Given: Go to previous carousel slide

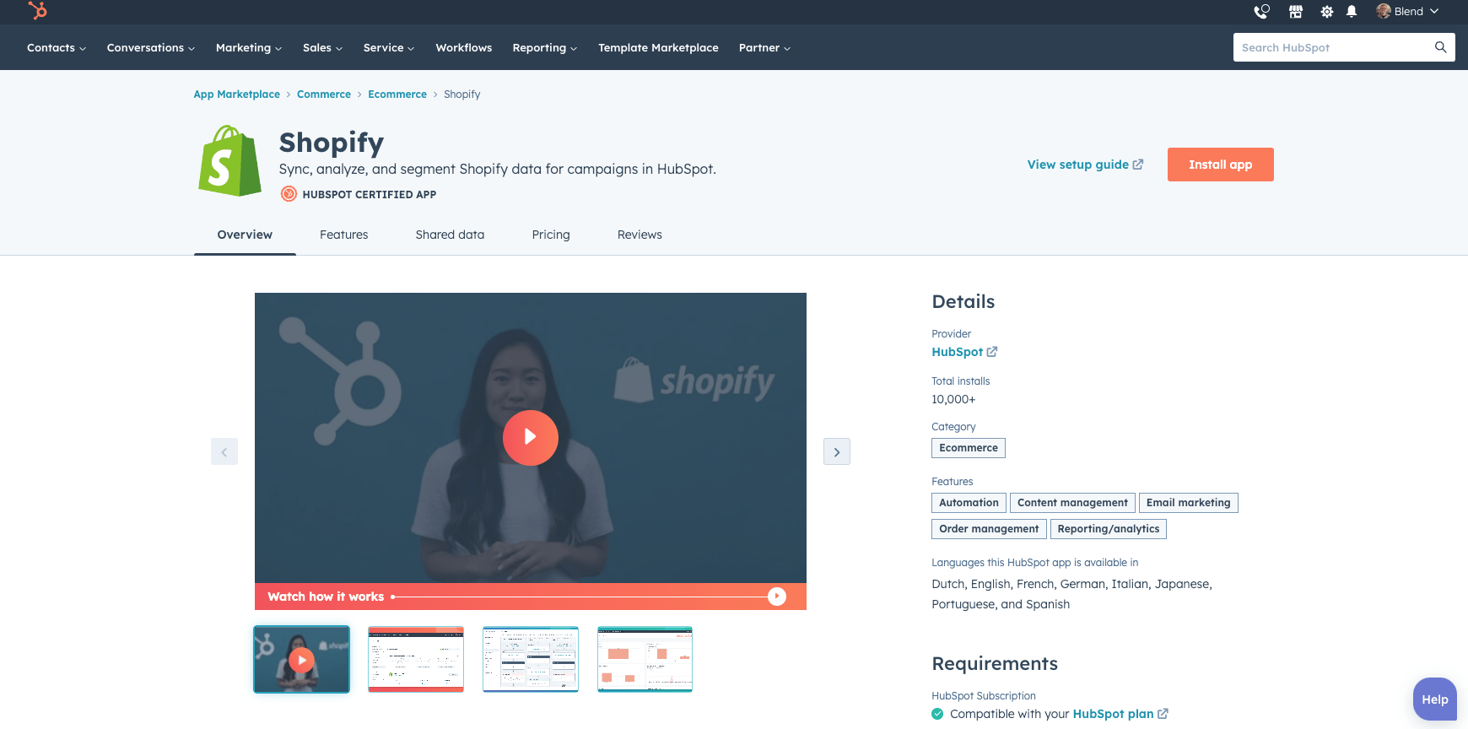Looking at the screenshot, I should pos(224,451).
